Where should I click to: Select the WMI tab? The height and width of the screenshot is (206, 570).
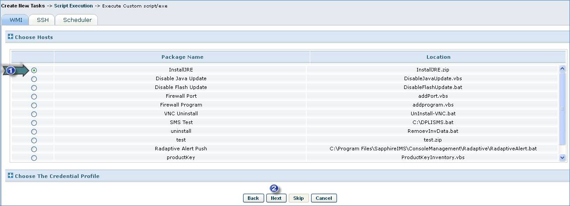click(16, 20)
